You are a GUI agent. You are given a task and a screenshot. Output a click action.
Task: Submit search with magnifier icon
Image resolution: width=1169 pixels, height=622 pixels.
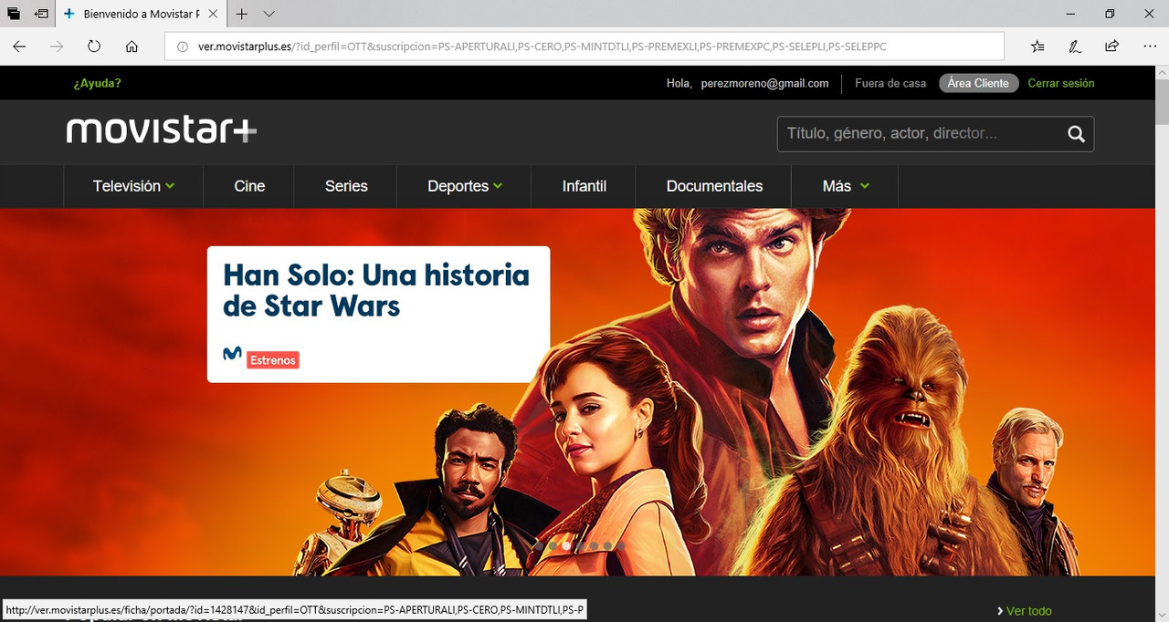(1077, 134)
